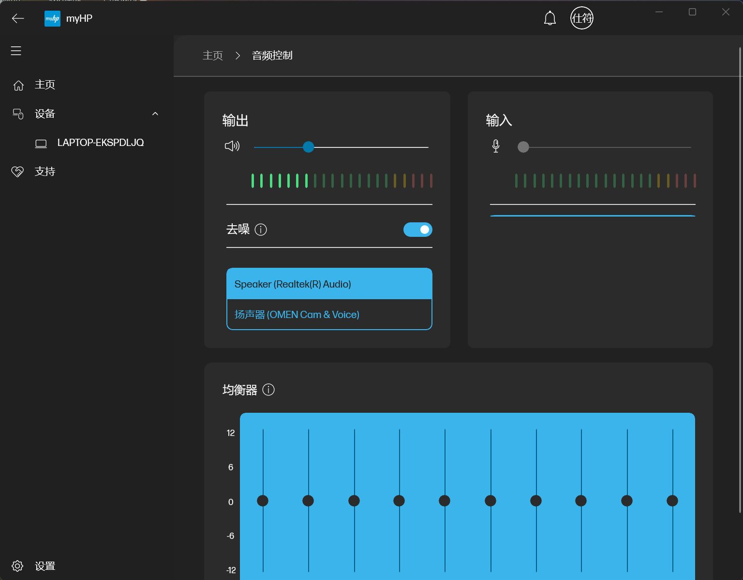Click the 均衡器 heading text

click(x=240, y=390)
